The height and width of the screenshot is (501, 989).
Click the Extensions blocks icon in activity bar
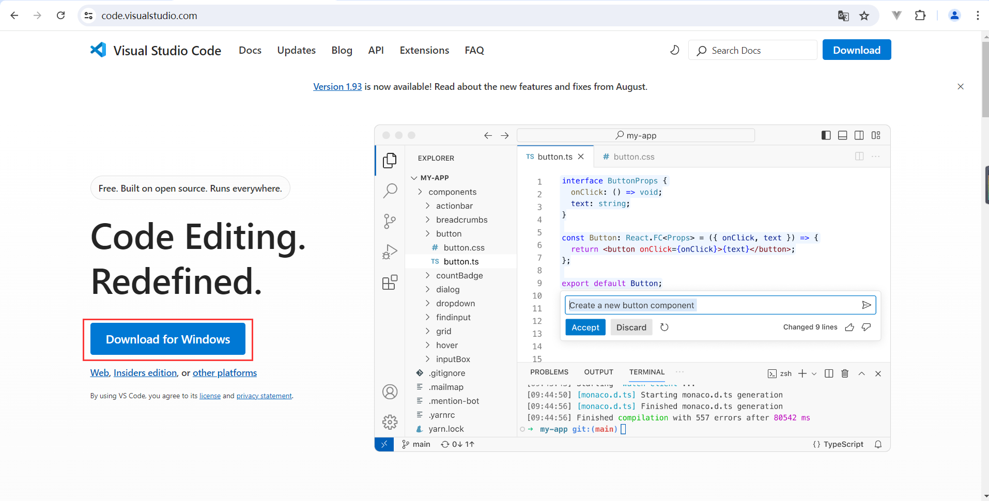pyautogui.click(x=390, y=283)
